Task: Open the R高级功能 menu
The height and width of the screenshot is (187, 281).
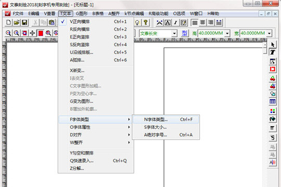Action: [x=158, y=14]
